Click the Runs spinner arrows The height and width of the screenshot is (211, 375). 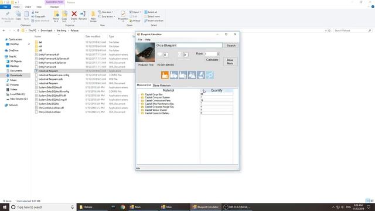pyautogui.click(x=218, y=54)
